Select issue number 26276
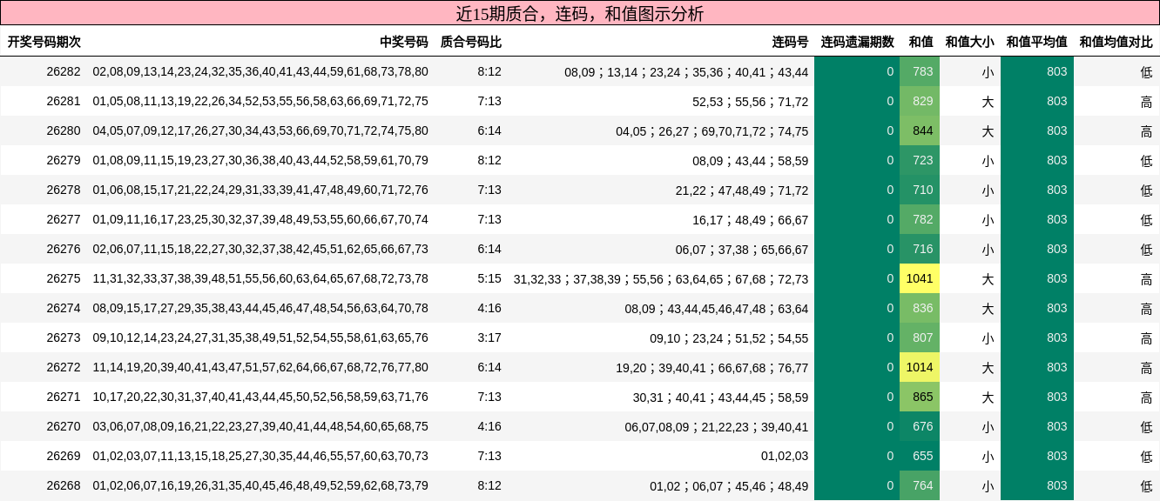 pyautogui.click(x=64, y=249)
